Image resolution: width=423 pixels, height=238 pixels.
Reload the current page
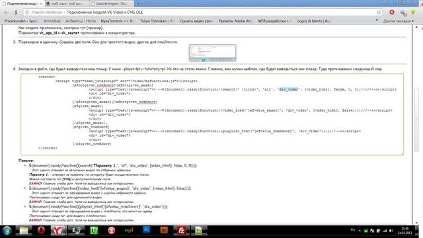[x=26, y=13]
